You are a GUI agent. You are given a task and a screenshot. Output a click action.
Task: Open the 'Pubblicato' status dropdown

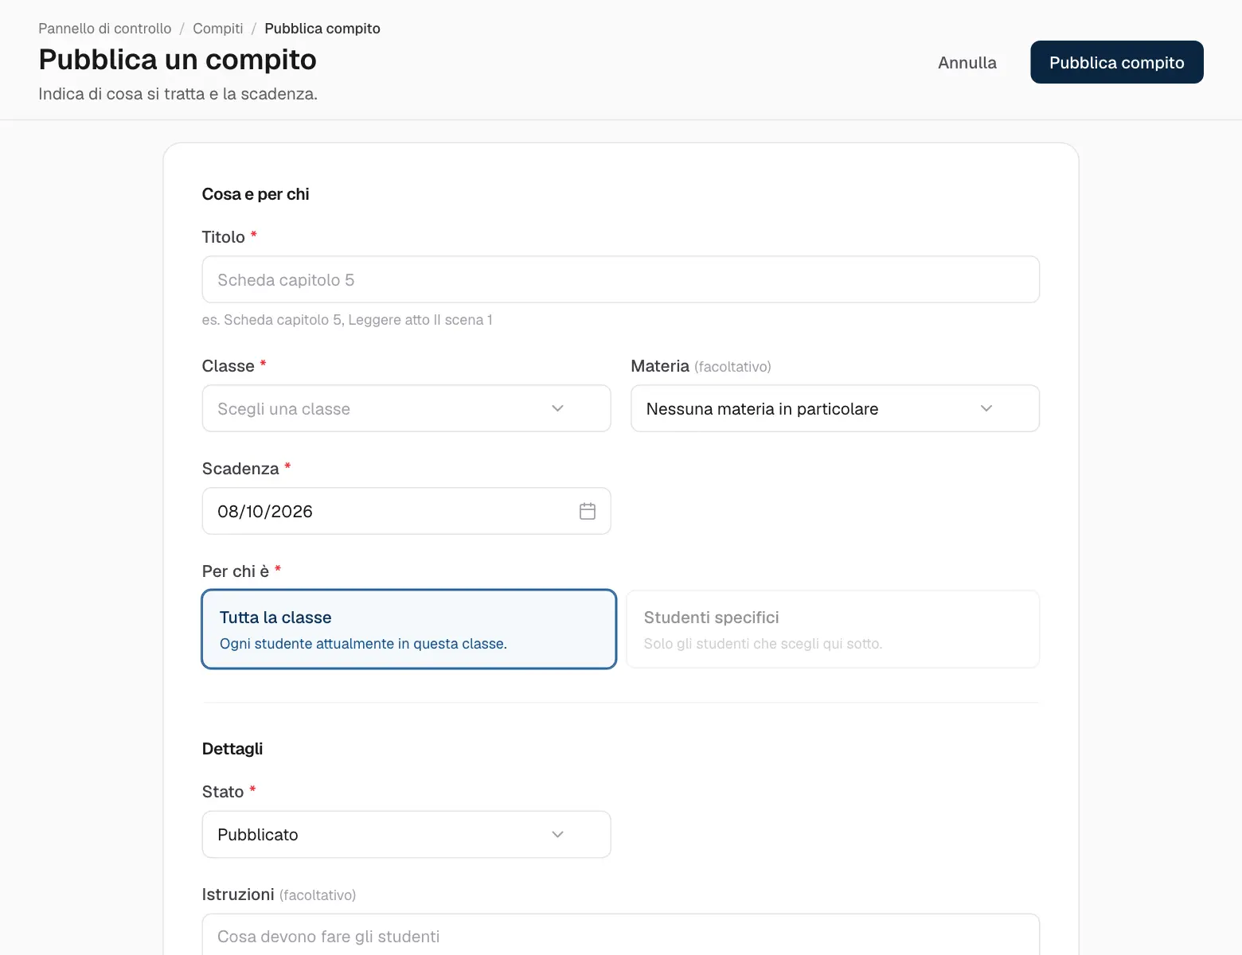(406, 834)
